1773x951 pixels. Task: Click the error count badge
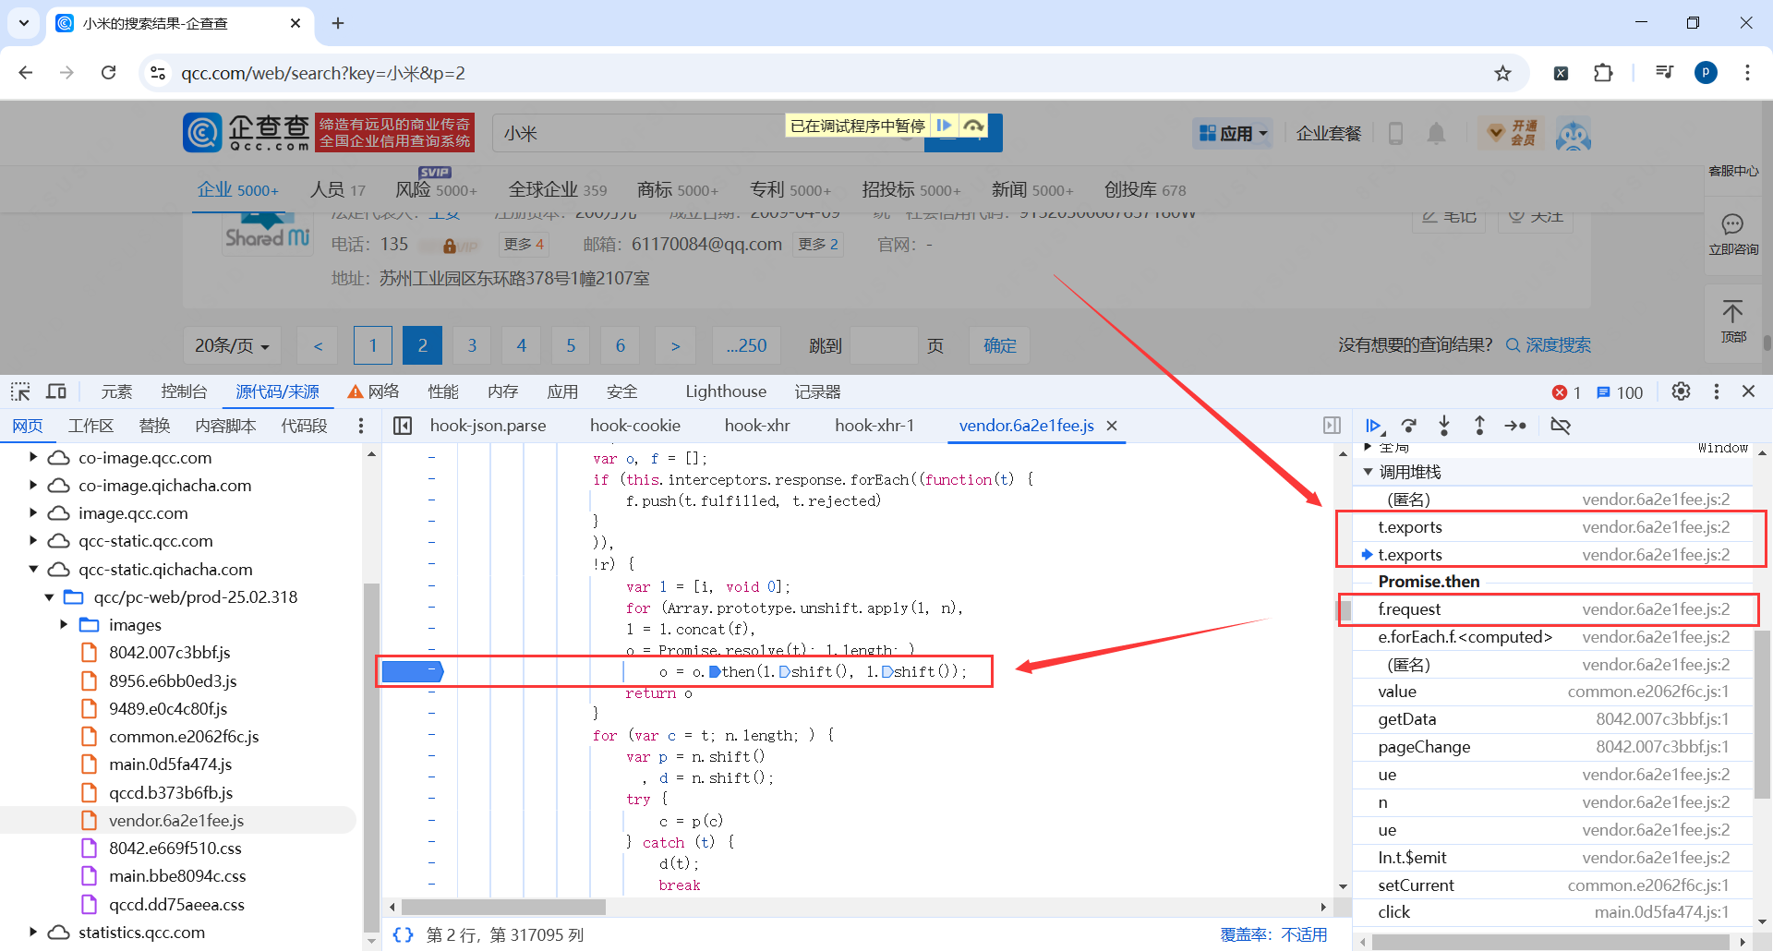coord(1567,392)
